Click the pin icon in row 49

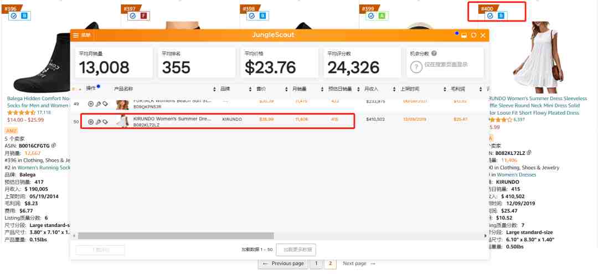[98, 104]
